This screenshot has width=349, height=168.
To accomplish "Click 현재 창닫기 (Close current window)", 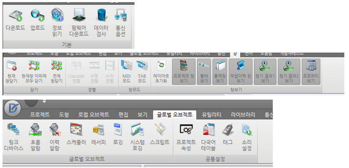I will point(12,72).
